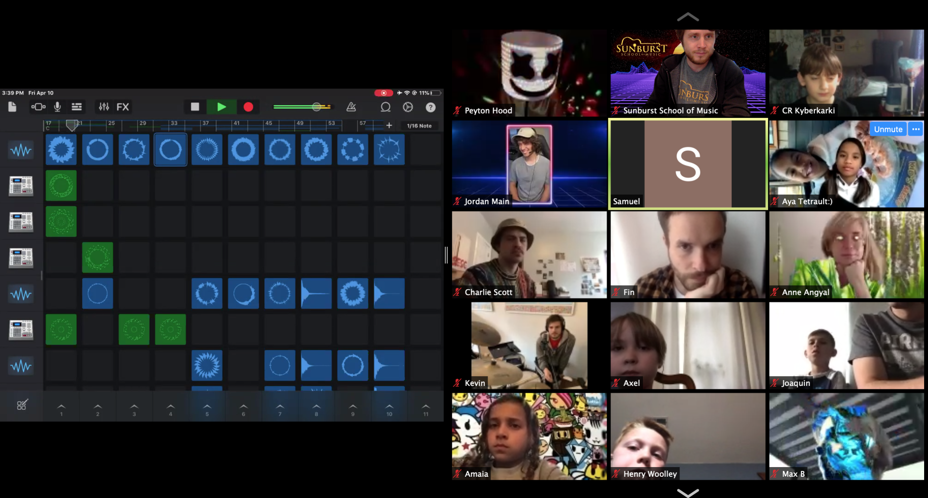Toggle the green loop cell in track 4, column 2
The height and width of the screenshot is (498, 928).
coord(98,257)
